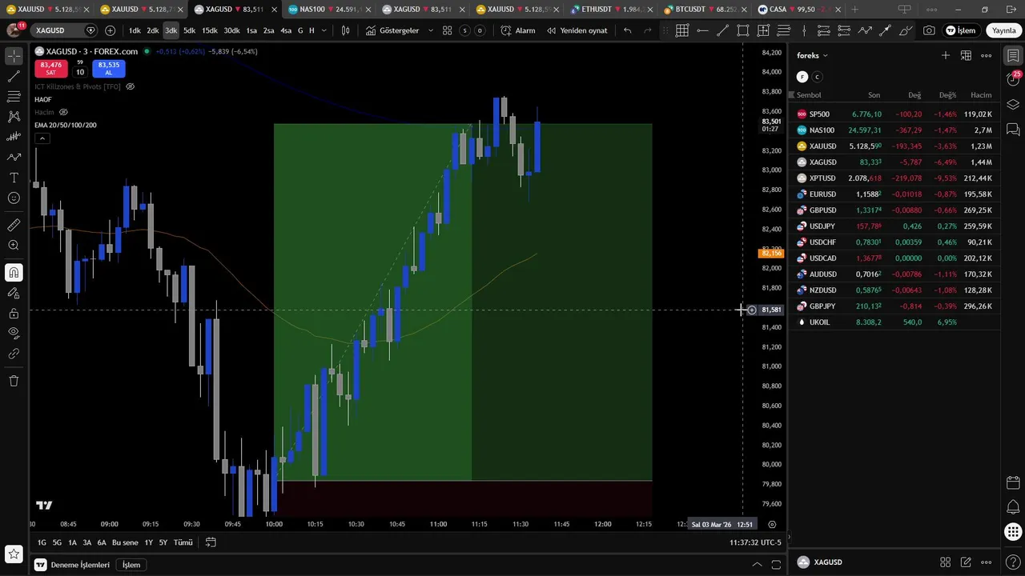The height and width of the screenshot is (576, 1025).
Task: Open the drawings link sync tool
Action: coord(14,353)
